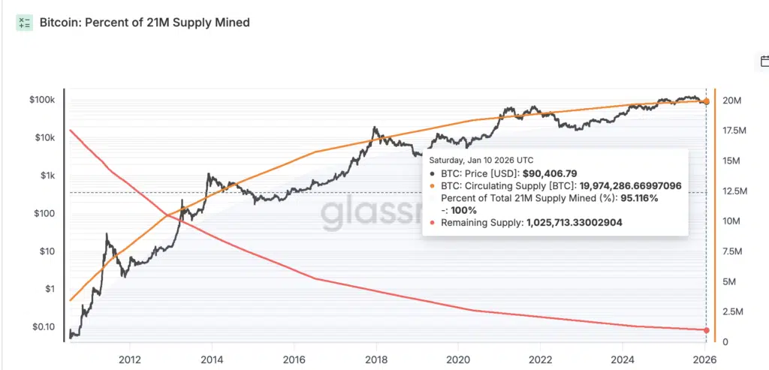Open the calendar date picker icon
769x370 pixels.
tap(763, 62)
